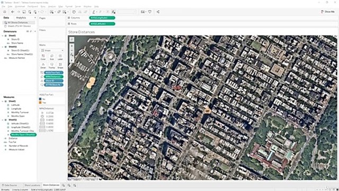This screenshot has height=191, width=339.
Task: Click the New worksheet tab icon at bottom
Action: (x=64, y=185)
